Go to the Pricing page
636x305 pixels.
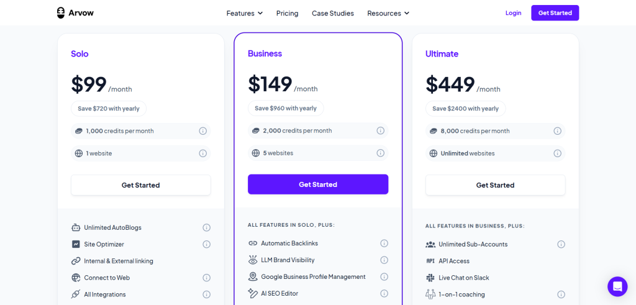(287, 13)
